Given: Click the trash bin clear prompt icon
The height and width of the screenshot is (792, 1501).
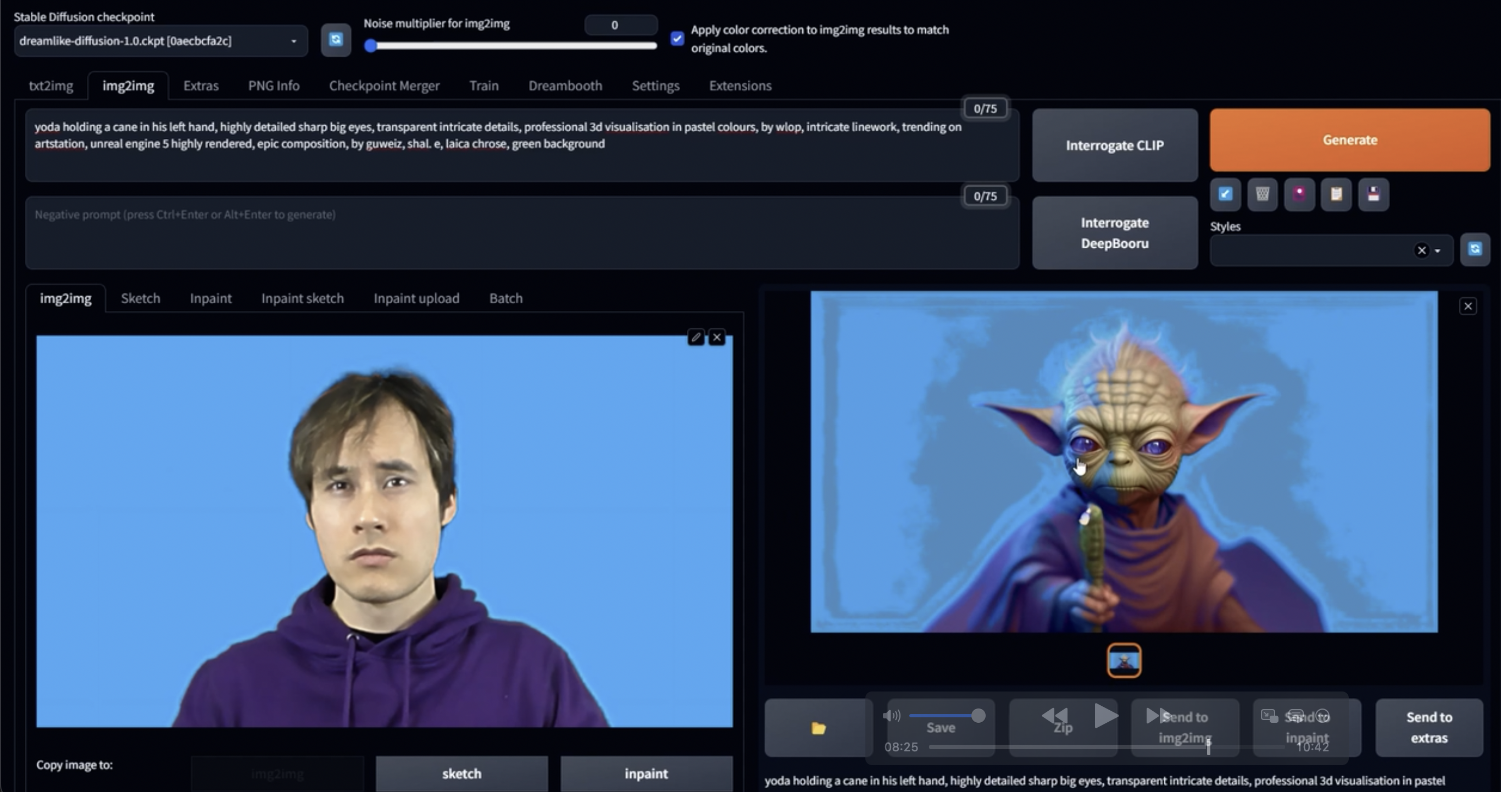Looking at the screenshot, I should [1262, 194].
